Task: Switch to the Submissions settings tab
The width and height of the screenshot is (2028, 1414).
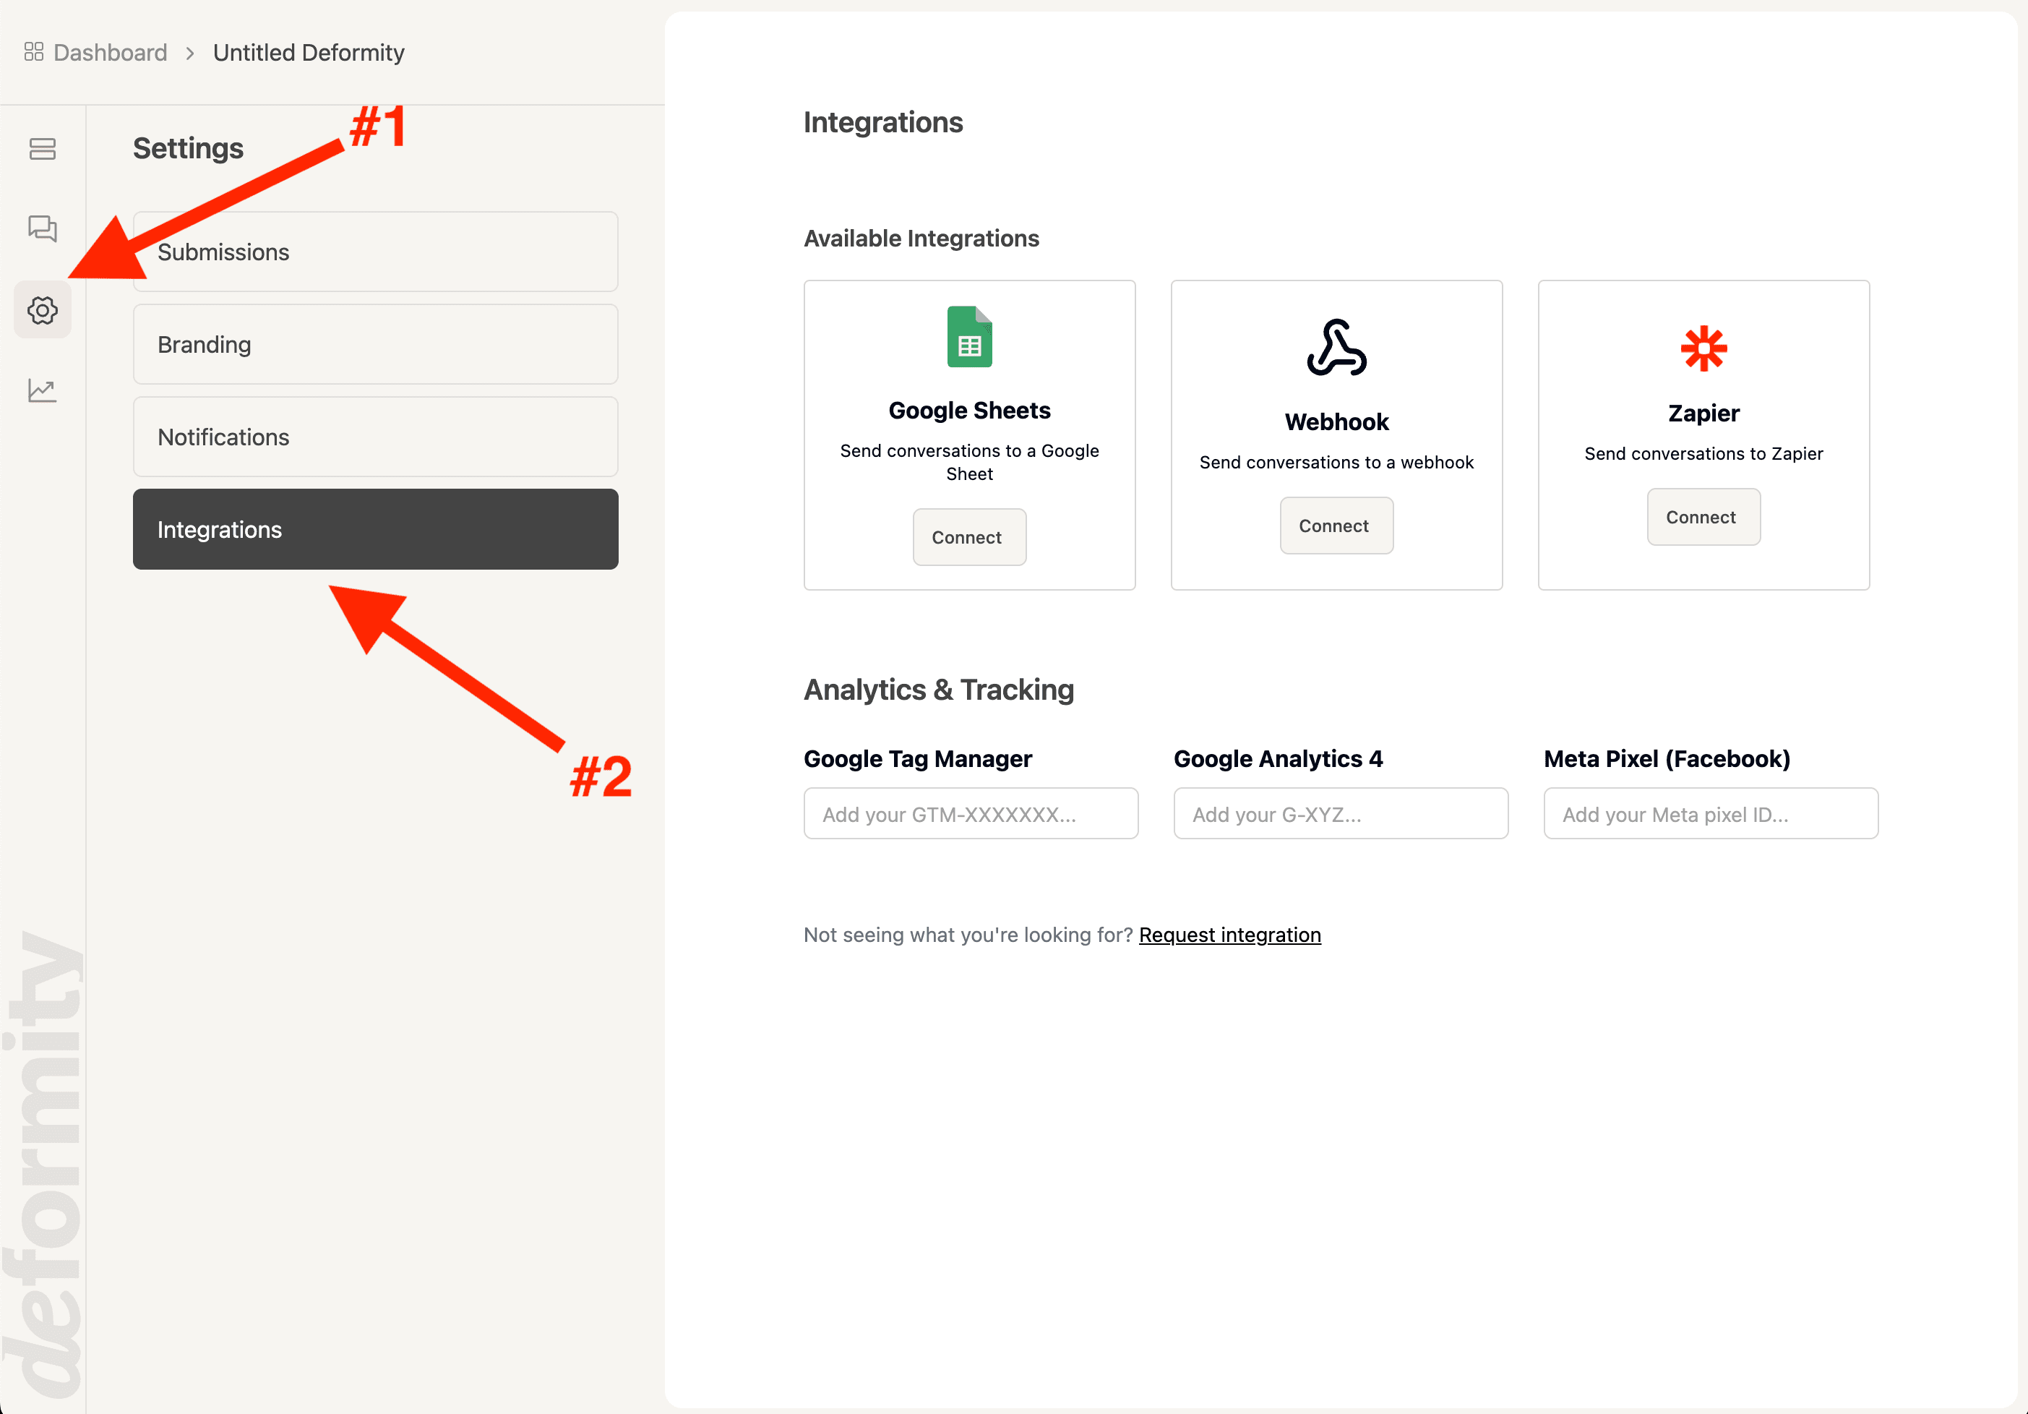Action: click(374, 252)
